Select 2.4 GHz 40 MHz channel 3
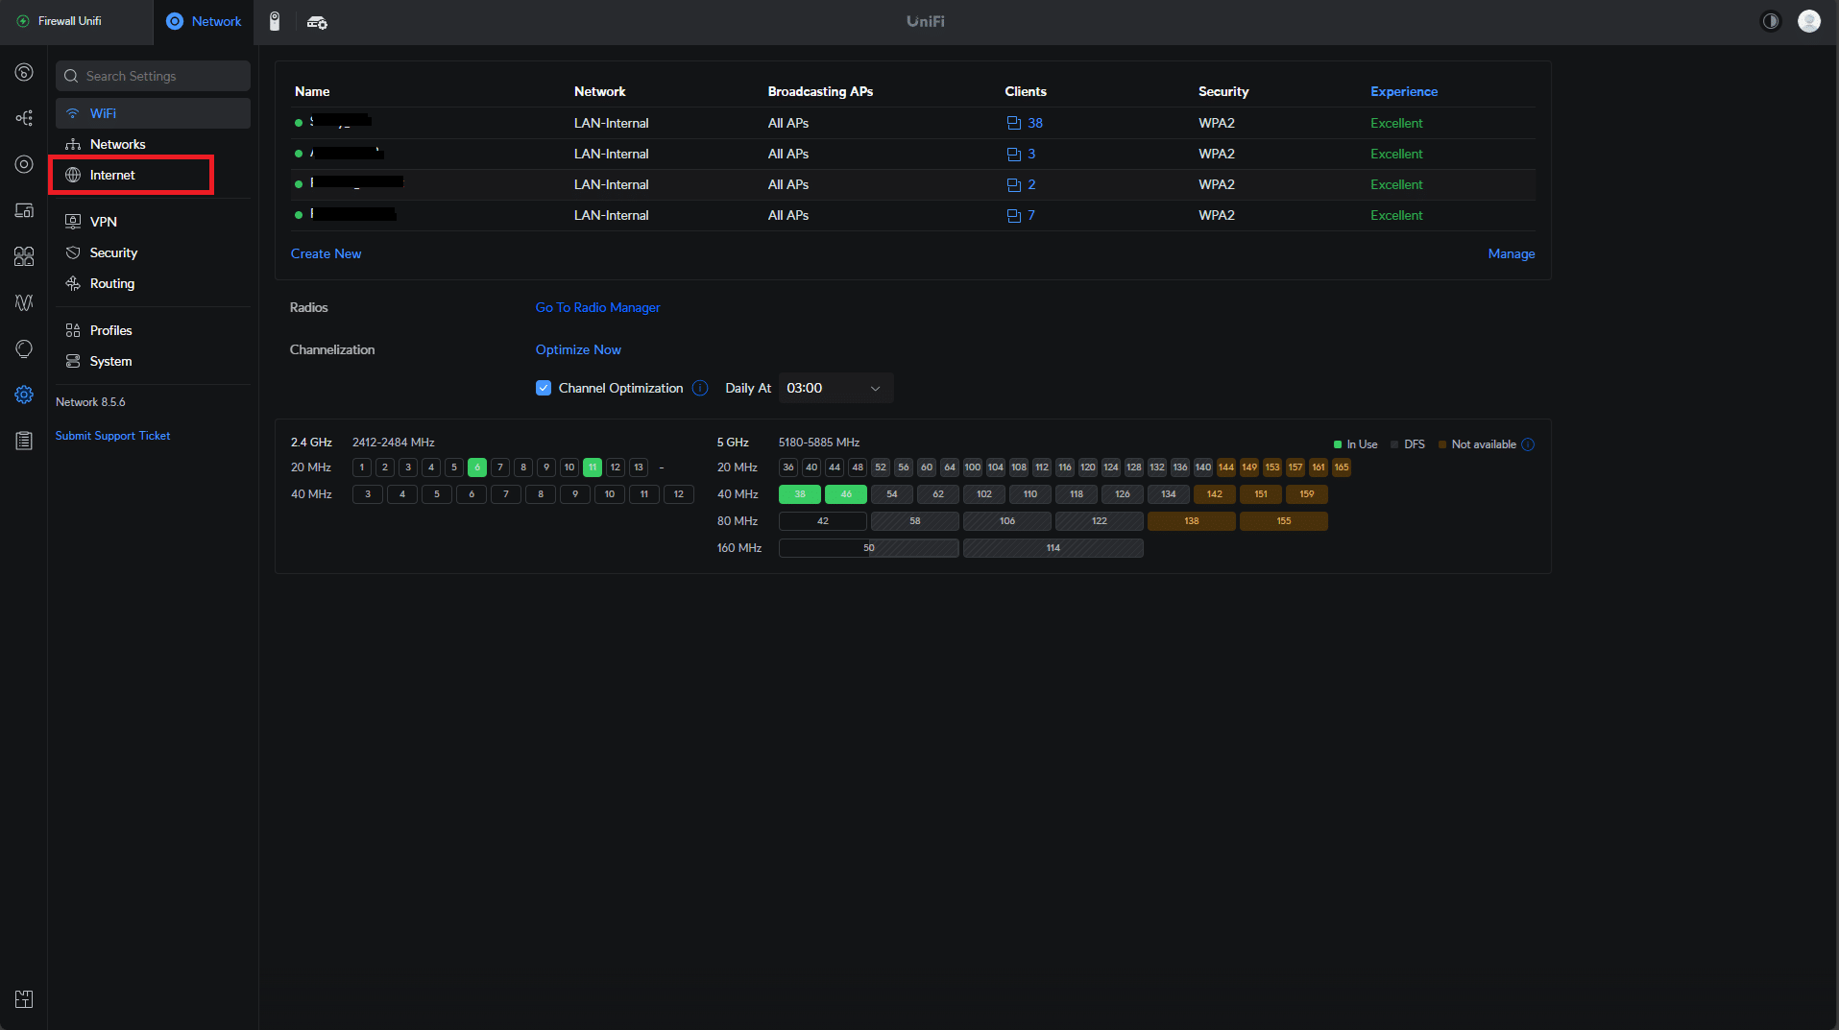 coord(368,494)
